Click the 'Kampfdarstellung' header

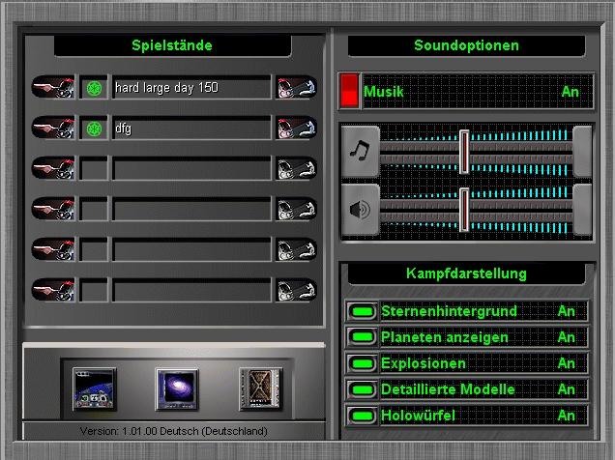[x=466, y=273]
